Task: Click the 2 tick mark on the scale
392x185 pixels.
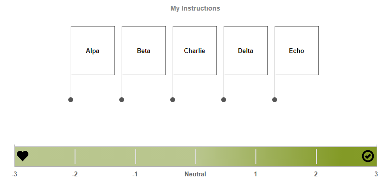Action: 316,157
